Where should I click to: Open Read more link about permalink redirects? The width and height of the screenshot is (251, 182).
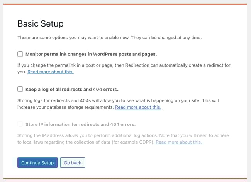pos(51,72)
